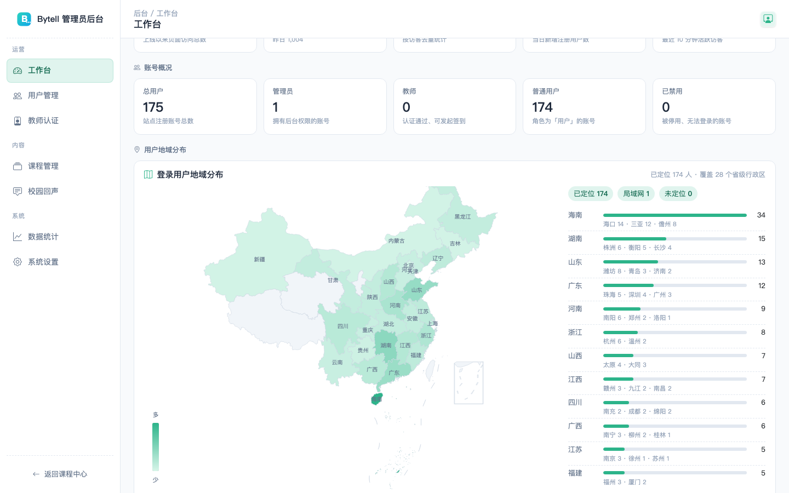Click the 普通用户 174 card

click(585, 107)
